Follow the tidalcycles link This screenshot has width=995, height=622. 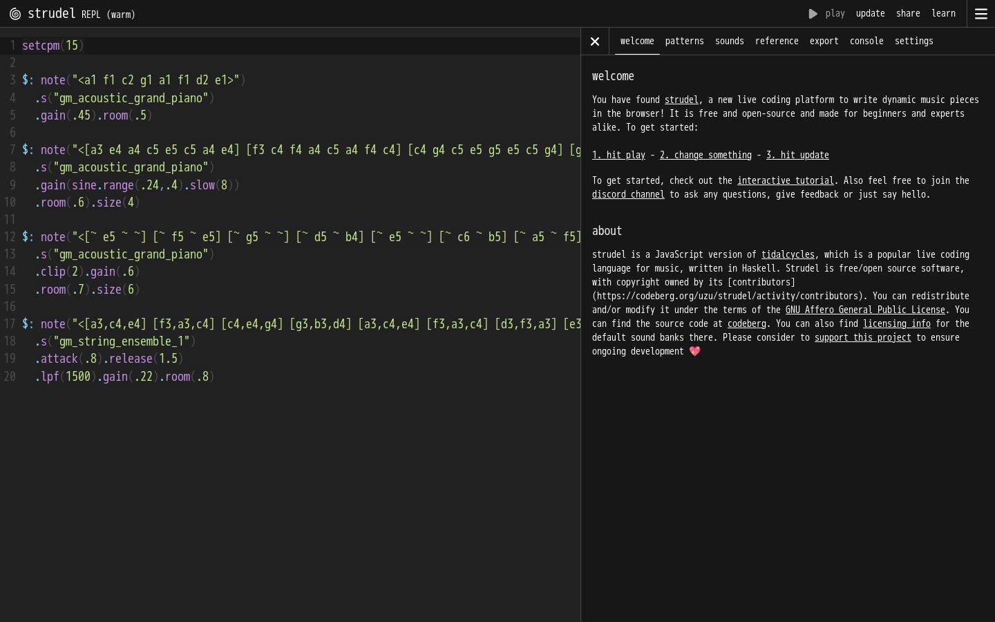(x=788, y=254)
